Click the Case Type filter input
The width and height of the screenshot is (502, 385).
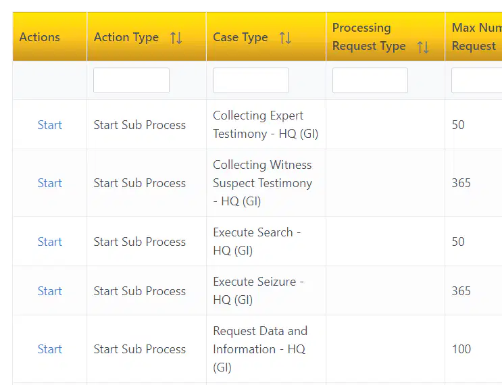click(x=251, y=80)
